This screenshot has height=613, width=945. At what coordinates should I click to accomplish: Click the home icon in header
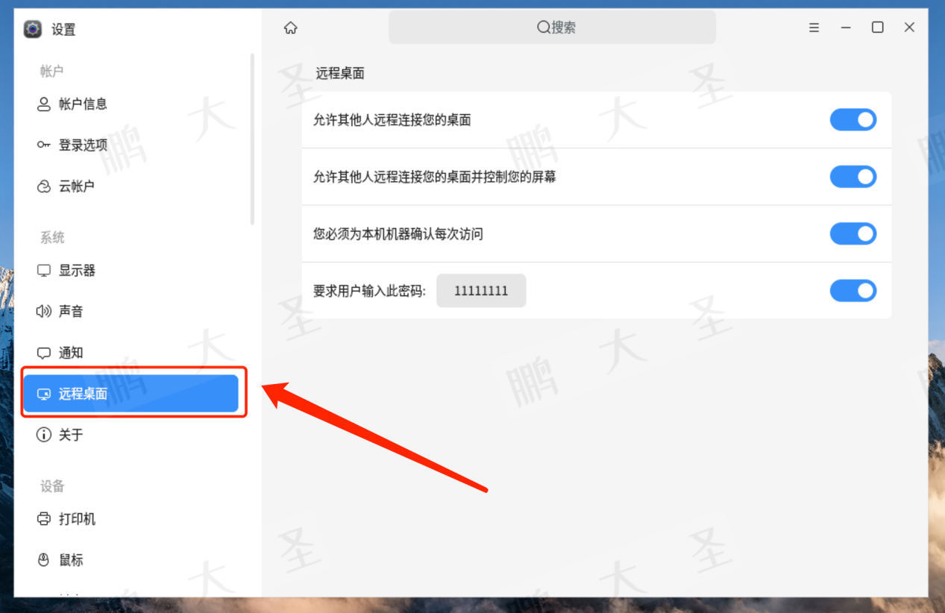coord(291,28)
